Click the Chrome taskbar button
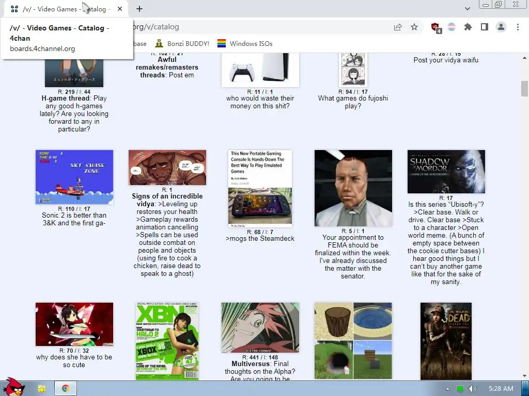529x396 pixels. point(66,389)
